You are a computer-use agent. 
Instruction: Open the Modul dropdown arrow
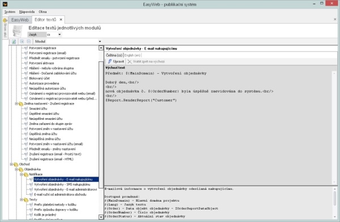(x=100, y=41)
